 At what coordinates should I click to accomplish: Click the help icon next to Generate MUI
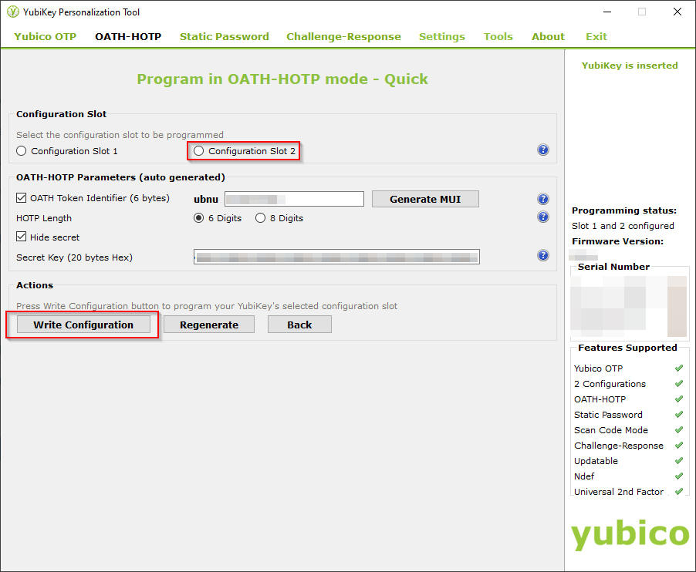543,198
